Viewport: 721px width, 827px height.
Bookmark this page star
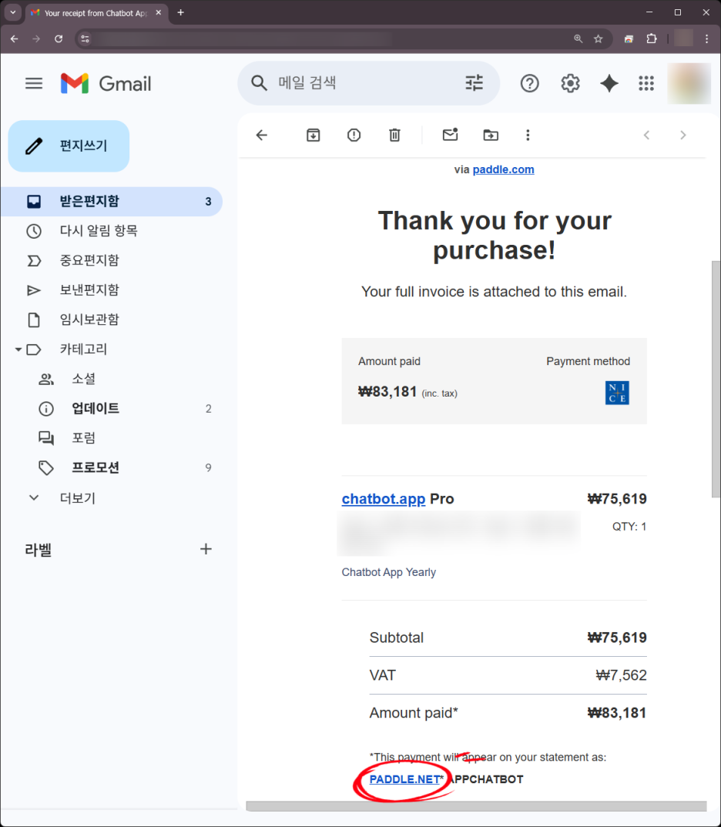tap(598, 39)
